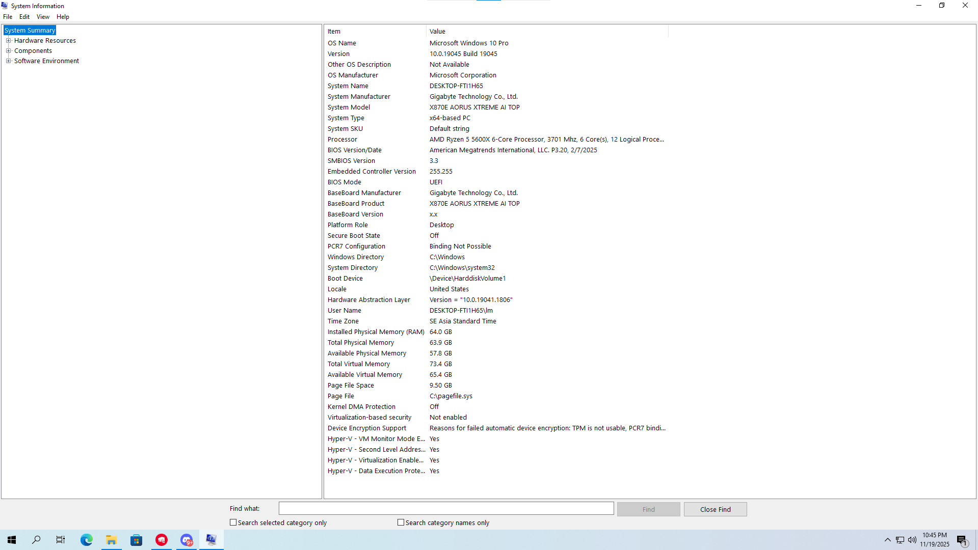Select Installed Physical Memory (RAM) row

[x=496, y=332]
